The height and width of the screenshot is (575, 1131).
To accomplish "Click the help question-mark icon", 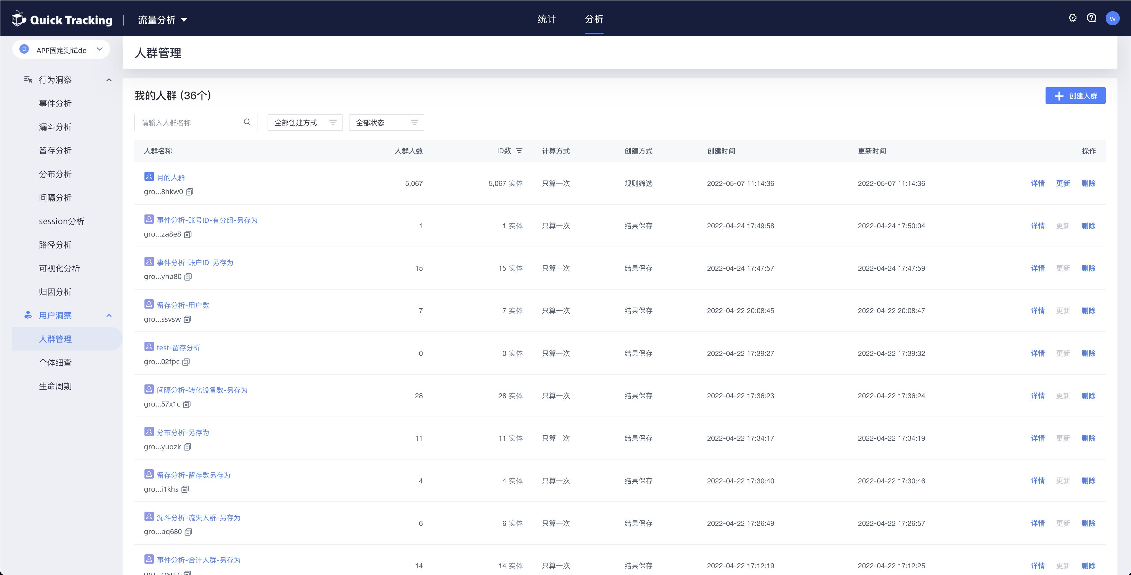I will (x=1092, y=18).
